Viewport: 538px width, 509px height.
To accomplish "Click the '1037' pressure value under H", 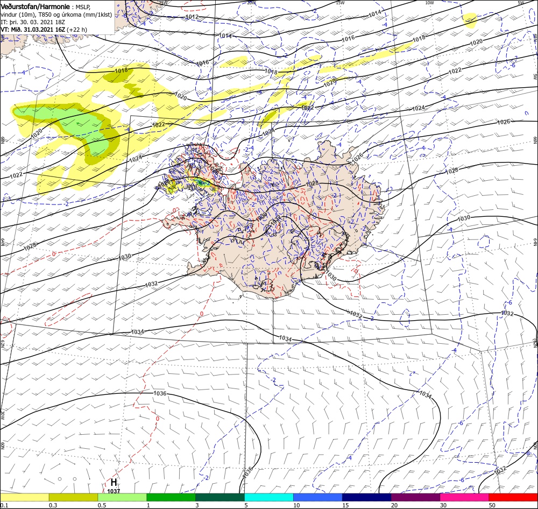I will 114,491.
